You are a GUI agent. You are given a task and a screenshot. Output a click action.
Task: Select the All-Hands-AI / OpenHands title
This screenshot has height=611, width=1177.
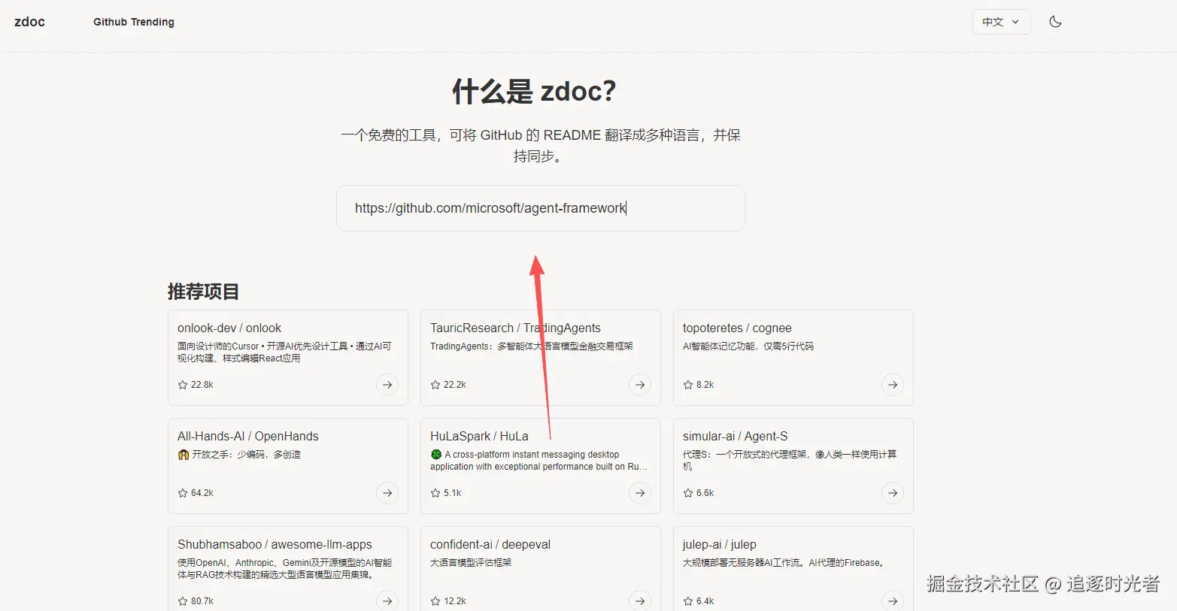[x=248, y=437]
